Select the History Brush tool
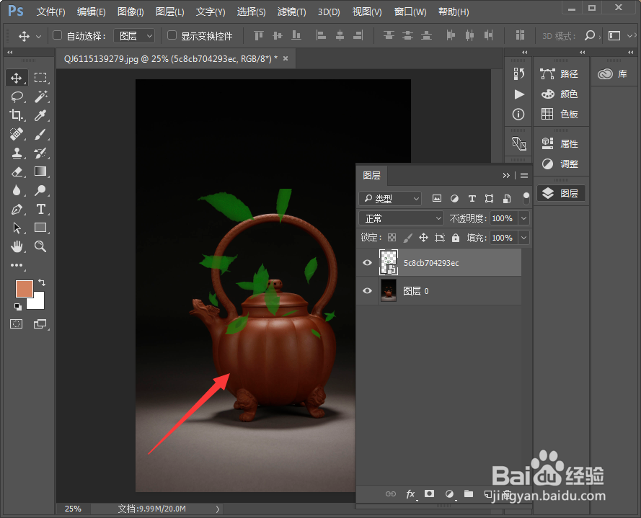The image size is (641, 518). [40, 153]
